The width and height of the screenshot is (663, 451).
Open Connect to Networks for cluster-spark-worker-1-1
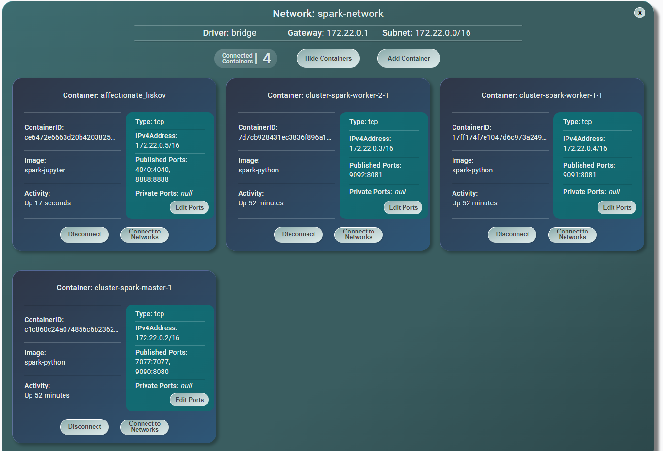click(x=572, y=234)
